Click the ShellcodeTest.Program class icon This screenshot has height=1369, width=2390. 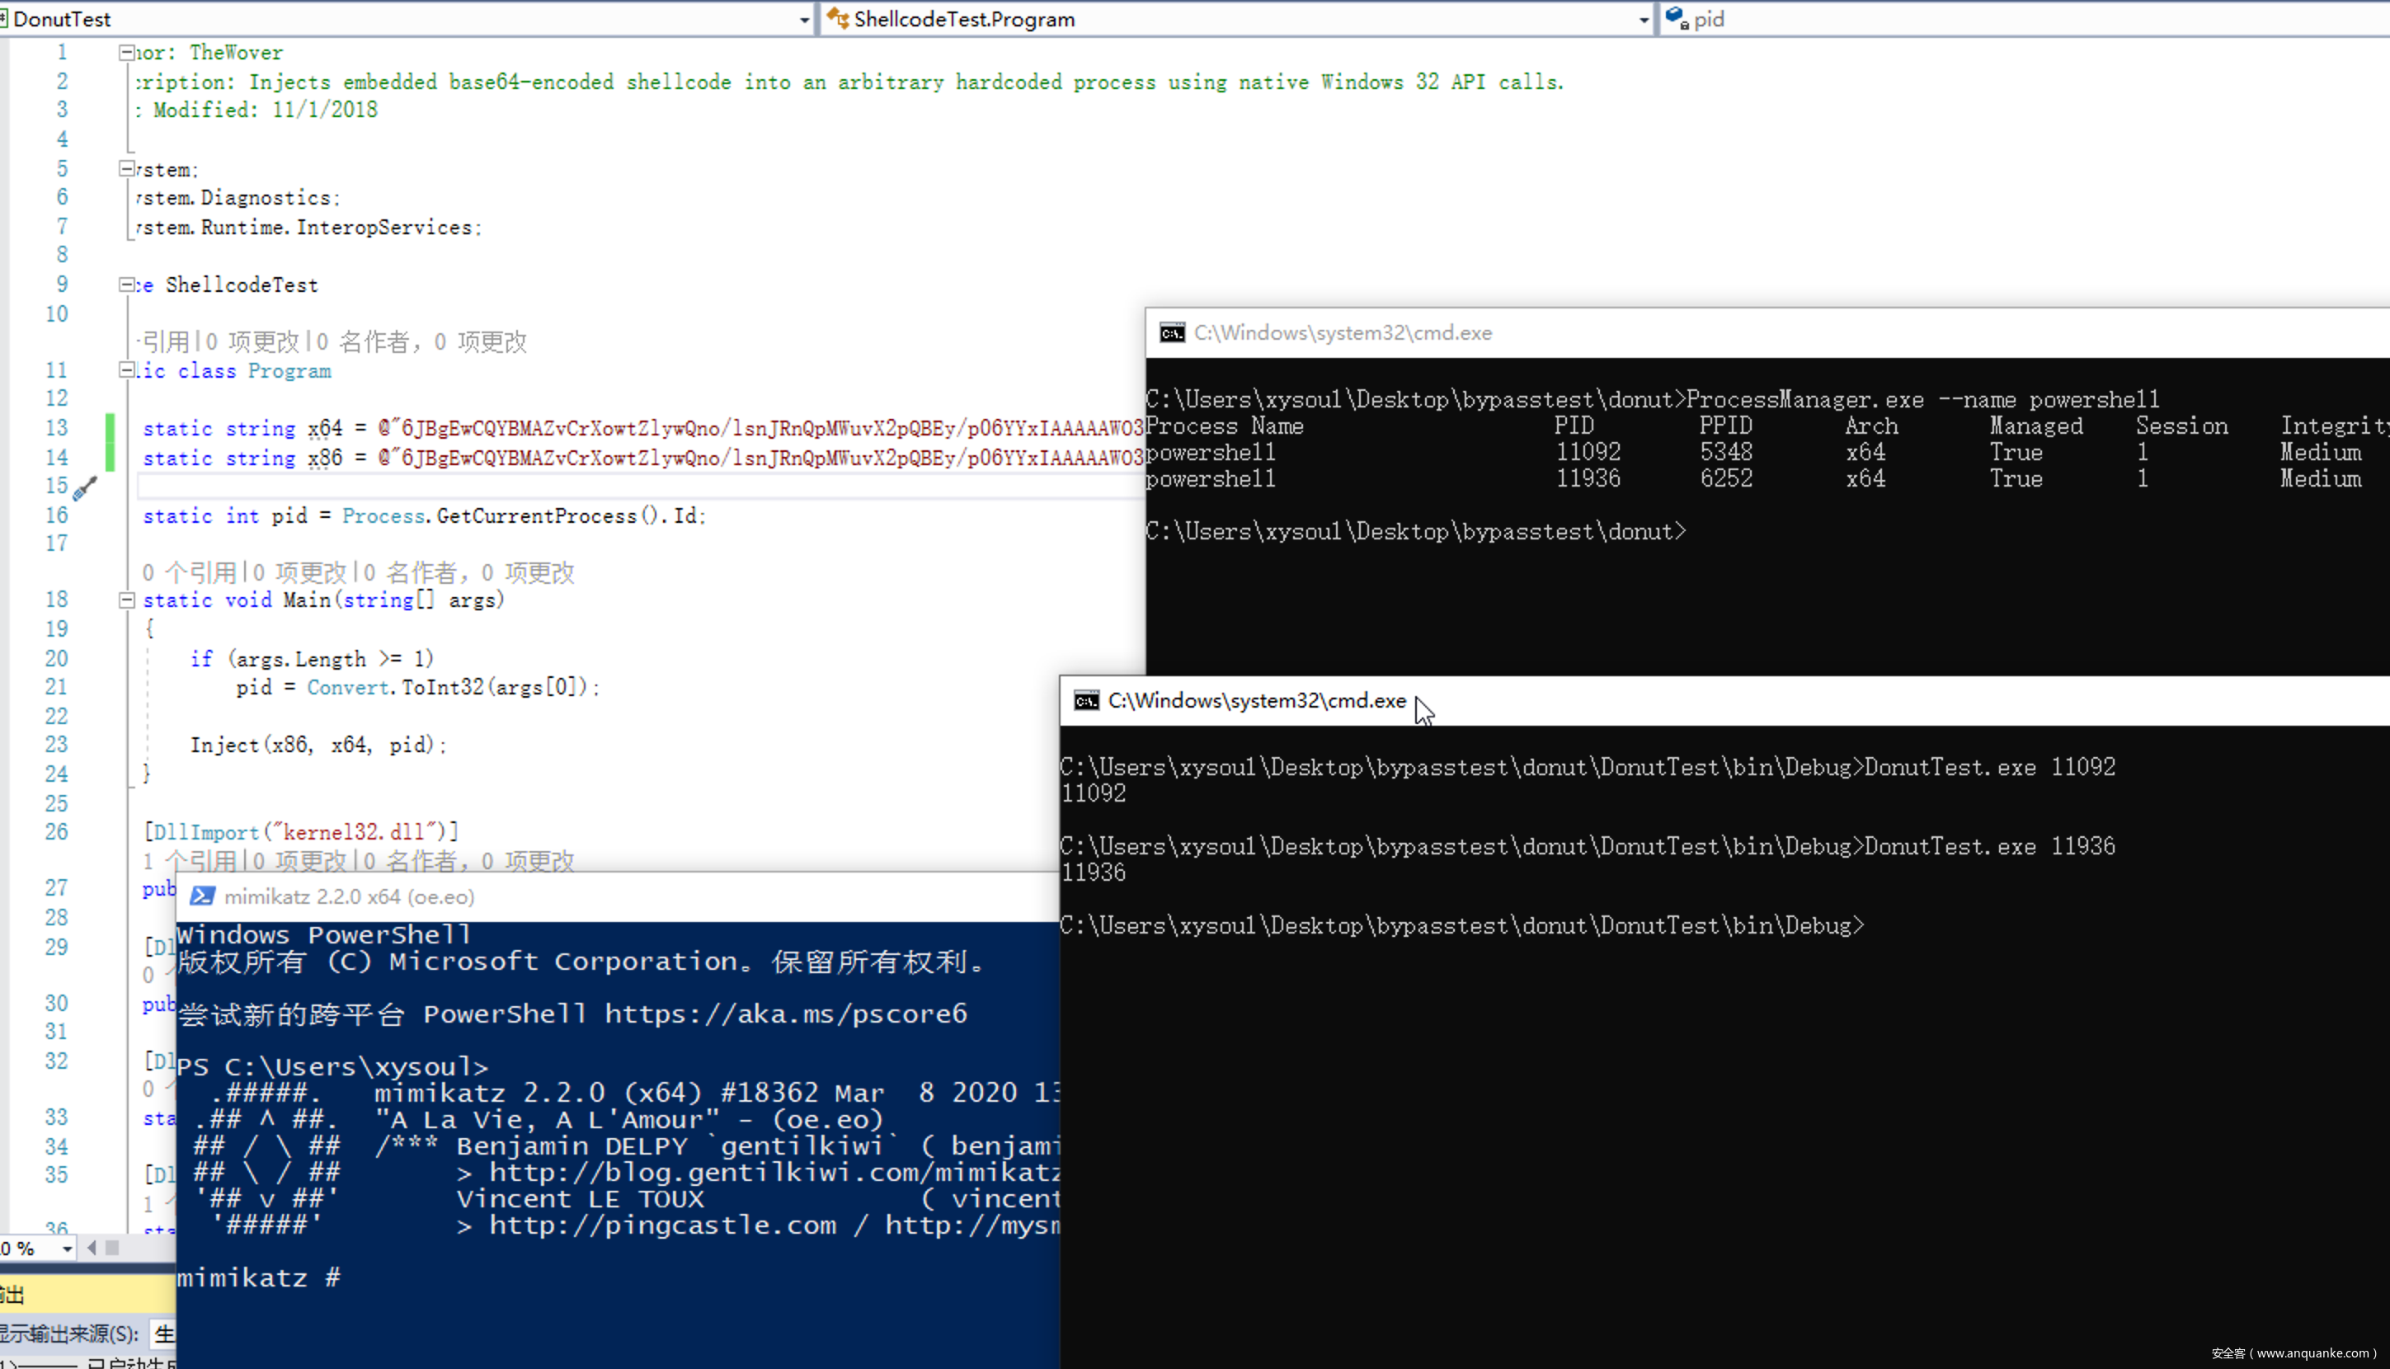click(x=838, y=19)
